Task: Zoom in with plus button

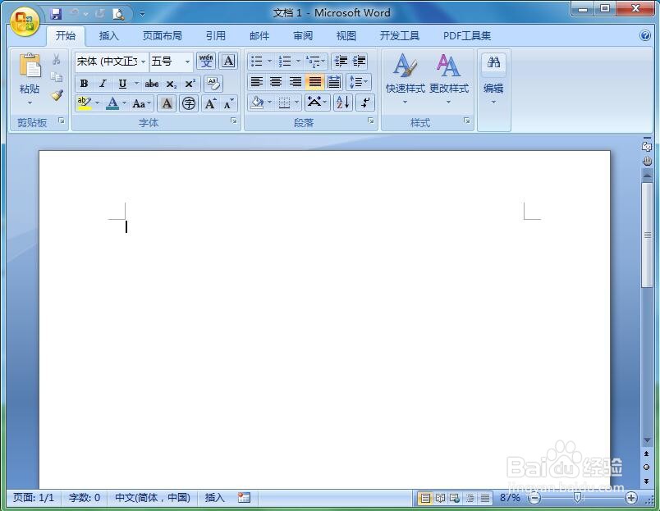Action: (630, 498)
